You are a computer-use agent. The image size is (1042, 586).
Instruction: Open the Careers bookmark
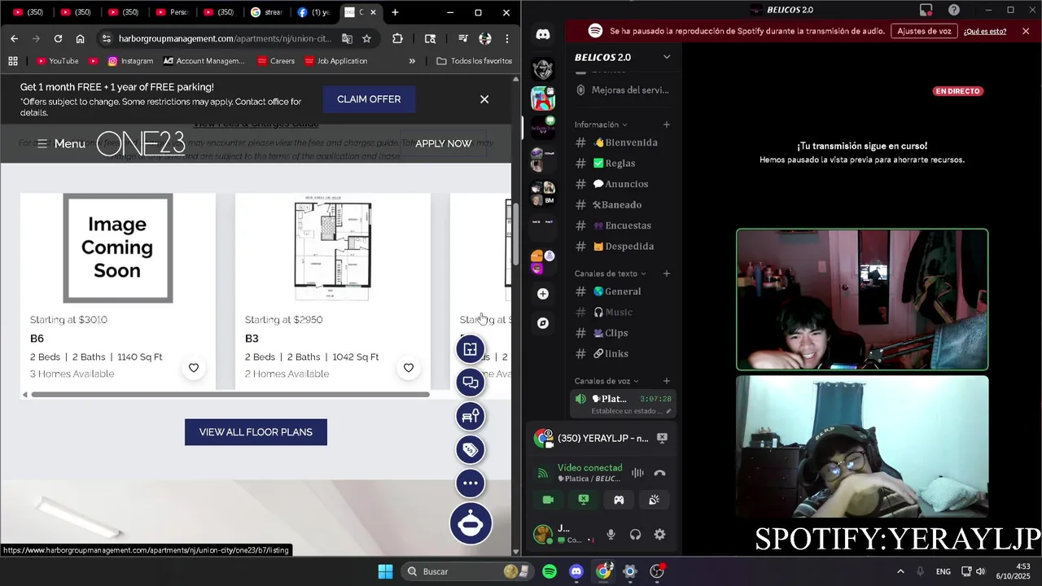(x=275, y=61)
